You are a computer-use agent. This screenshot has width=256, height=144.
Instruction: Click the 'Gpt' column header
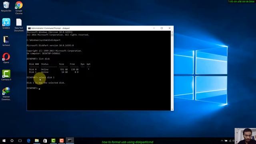(88, 64)
